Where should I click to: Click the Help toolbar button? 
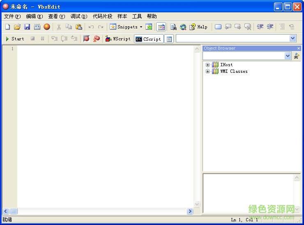pyautogui.click(x=198, y=27)
